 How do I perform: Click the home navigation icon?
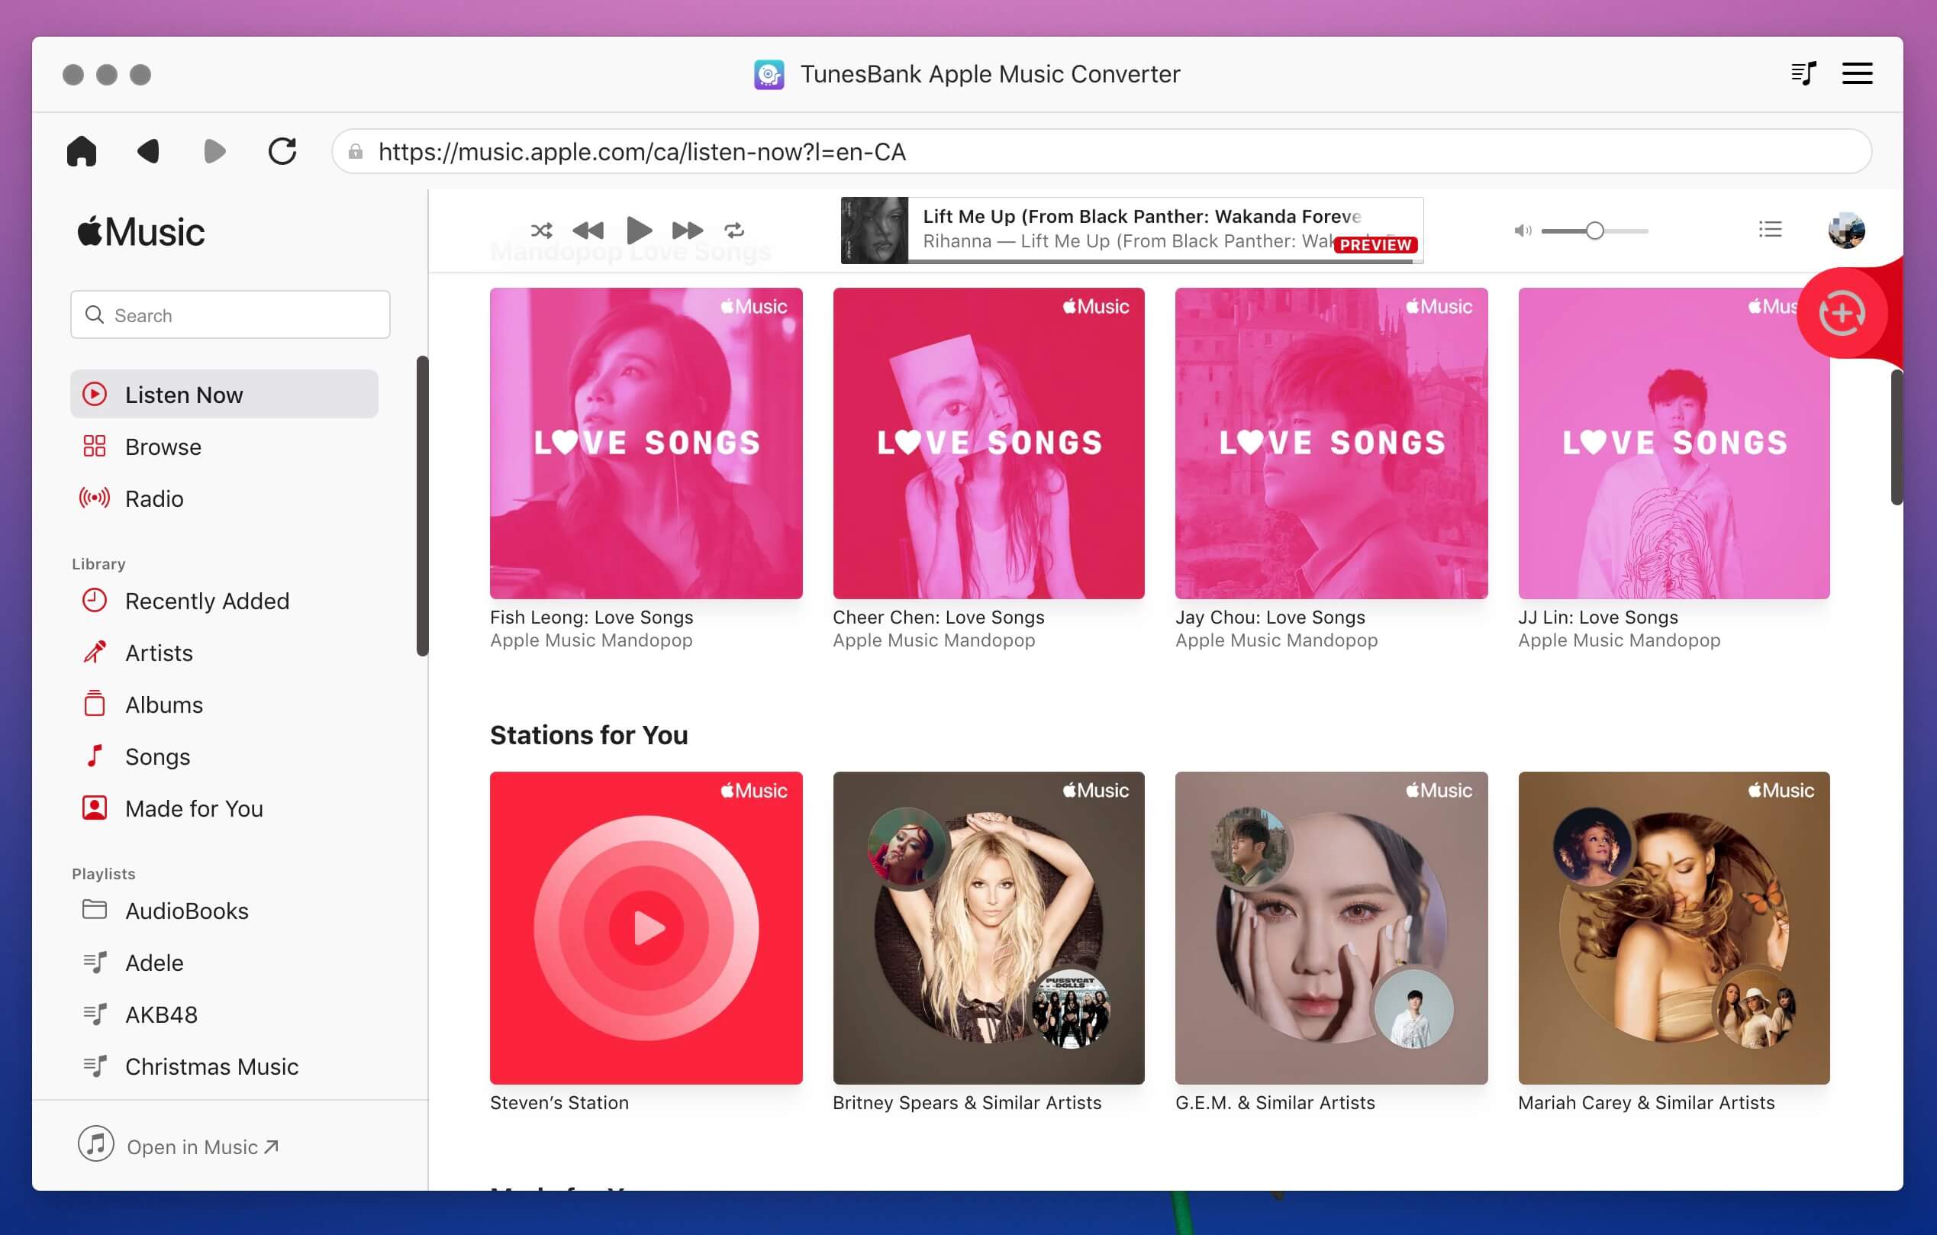click(81, 151)
